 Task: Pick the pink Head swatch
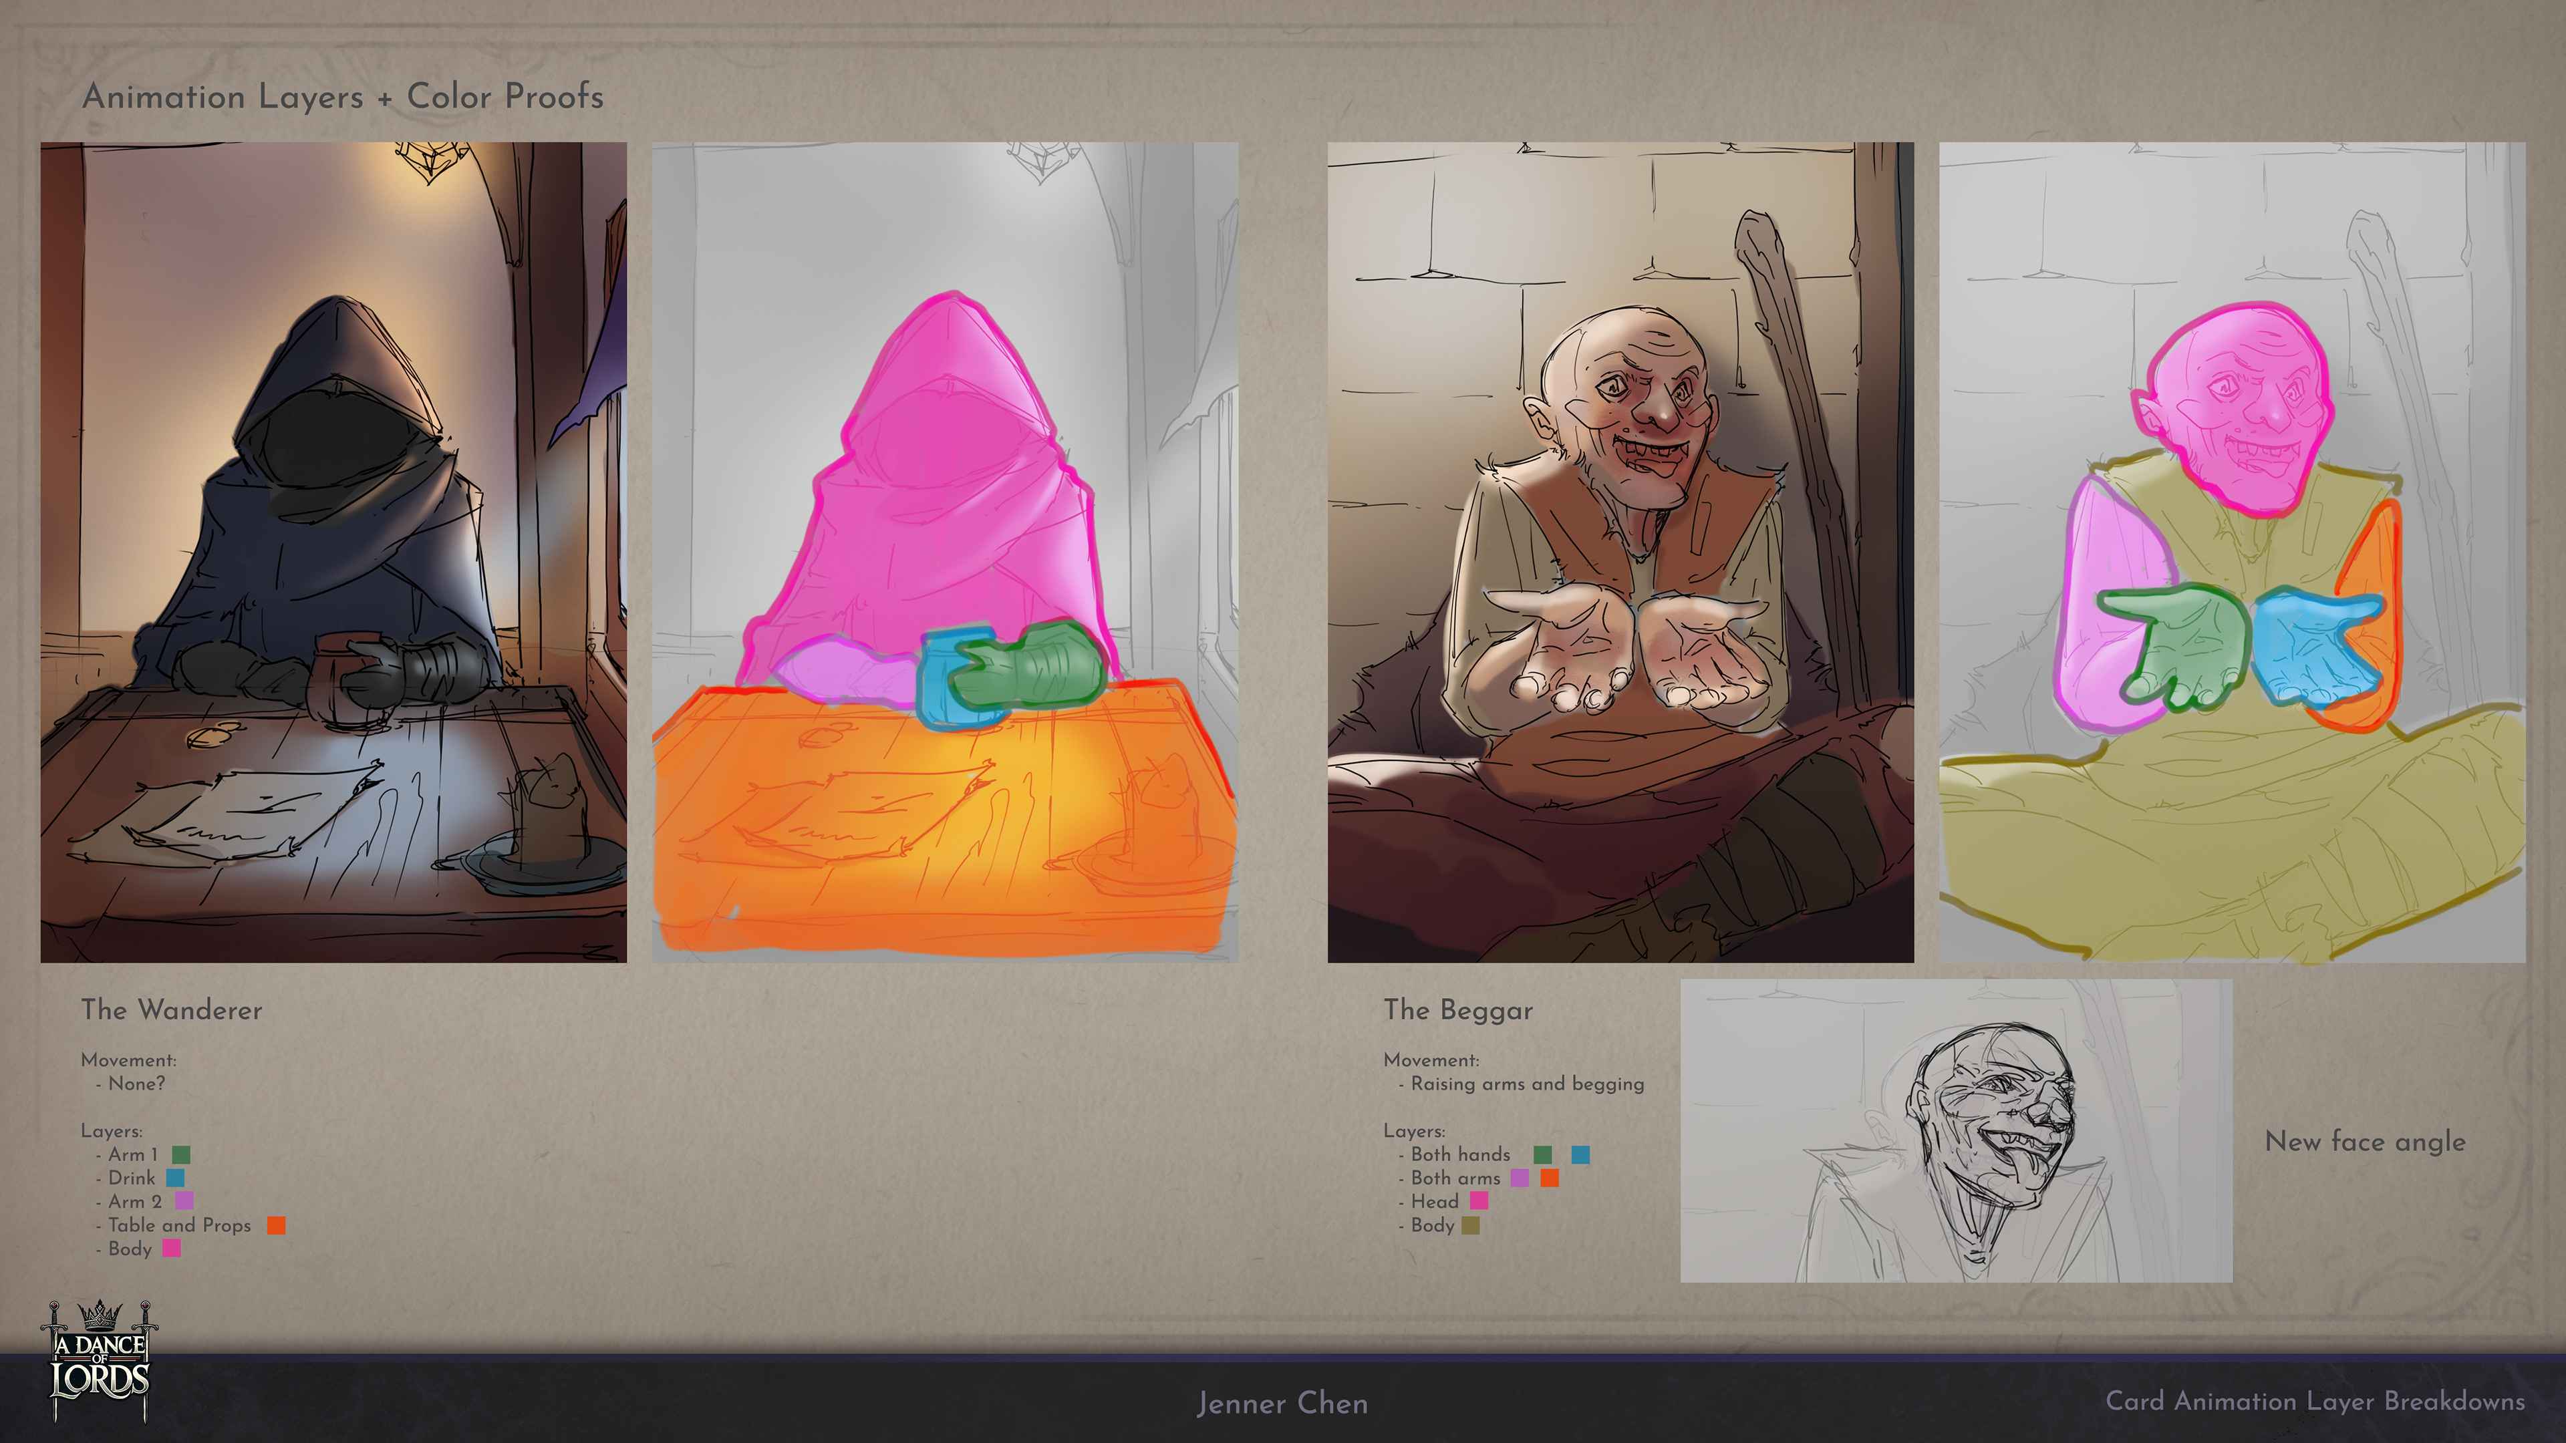click(x=1479, y=1201)
